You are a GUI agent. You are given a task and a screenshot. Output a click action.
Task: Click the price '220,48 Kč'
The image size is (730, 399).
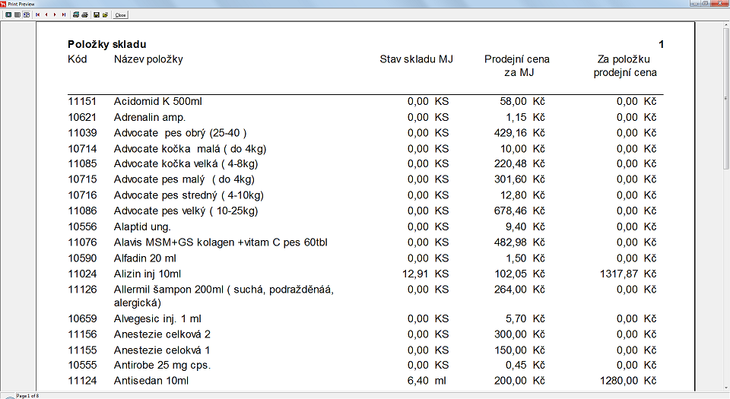point(519,163)
